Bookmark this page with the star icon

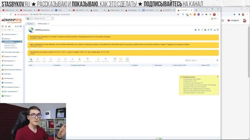(178, 14)
